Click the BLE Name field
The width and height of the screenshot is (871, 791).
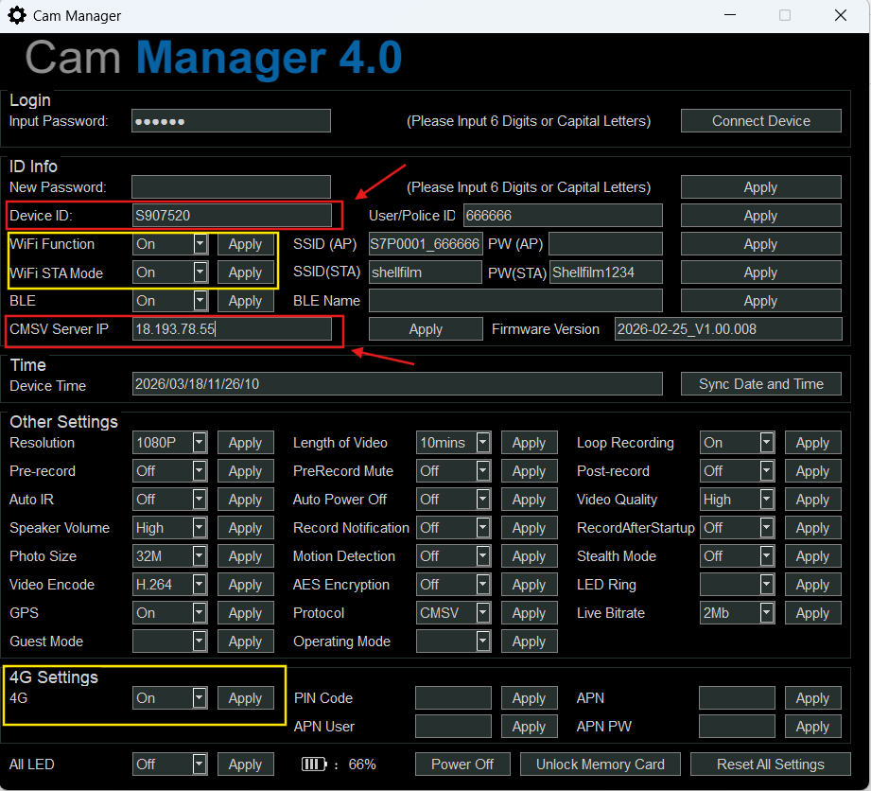click(x=515, y=301)
